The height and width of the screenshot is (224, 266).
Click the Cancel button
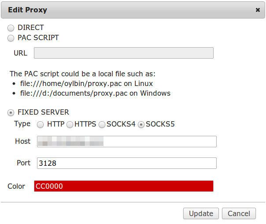[239, 213]
